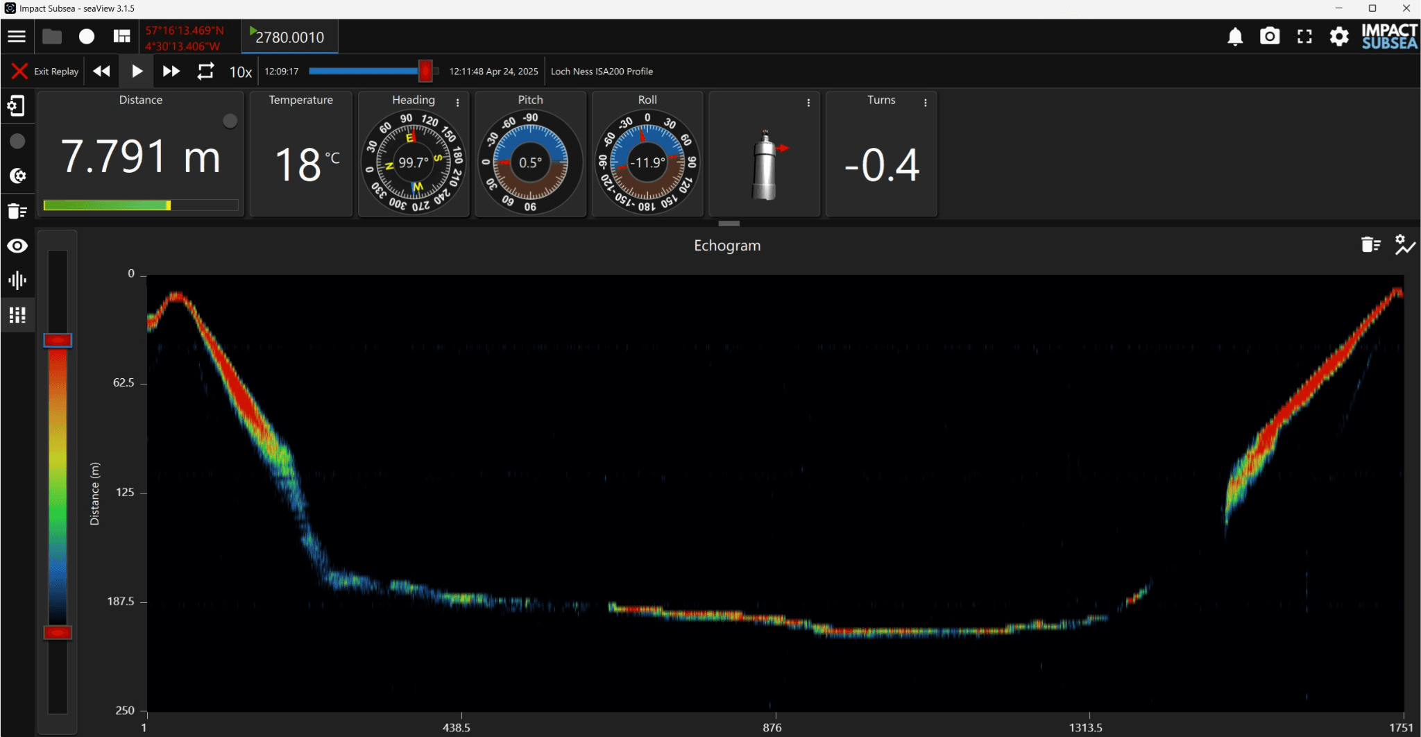Open the log file folder icon
Image resolution: width=1421 pixels, height=737 pixels.
[52, 37]
